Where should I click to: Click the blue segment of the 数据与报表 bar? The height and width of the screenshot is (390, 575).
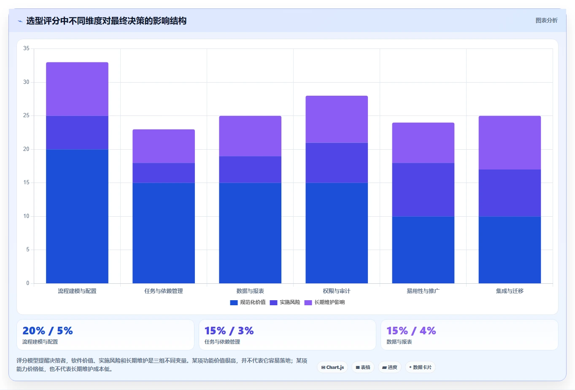point(250,233)
